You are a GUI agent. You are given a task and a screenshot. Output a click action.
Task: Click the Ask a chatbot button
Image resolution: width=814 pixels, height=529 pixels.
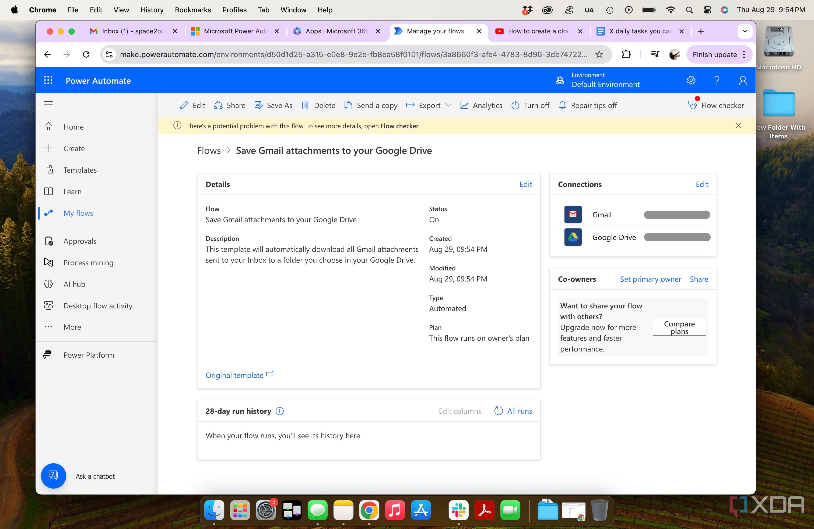[53, 476]
